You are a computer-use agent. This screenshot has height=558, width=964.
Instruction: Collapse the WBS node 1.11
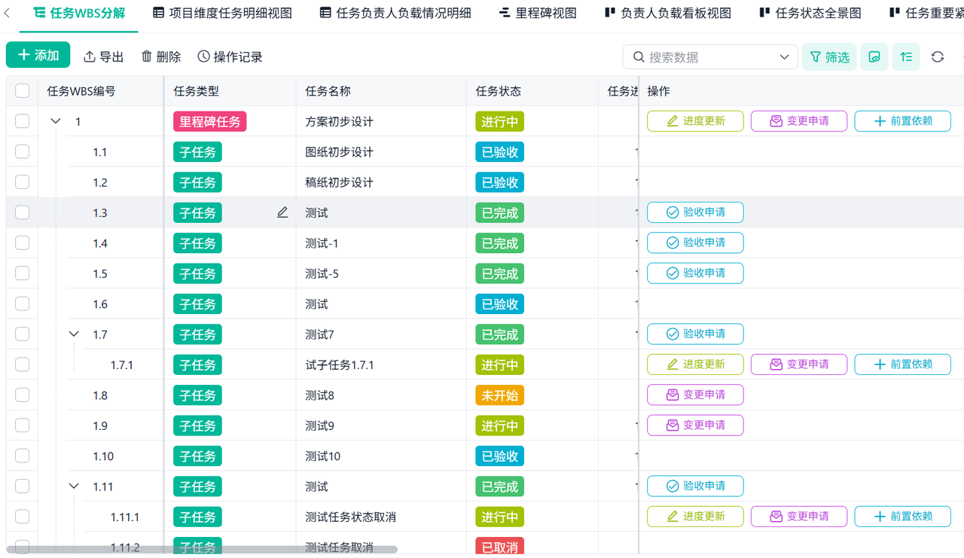coord(74,486)
